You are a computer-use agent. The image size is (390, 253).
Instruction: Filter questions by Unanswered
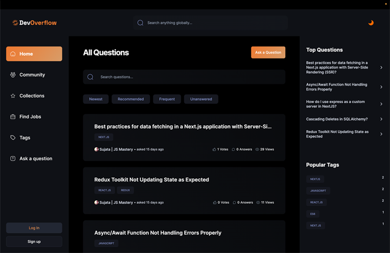(201, 99)
